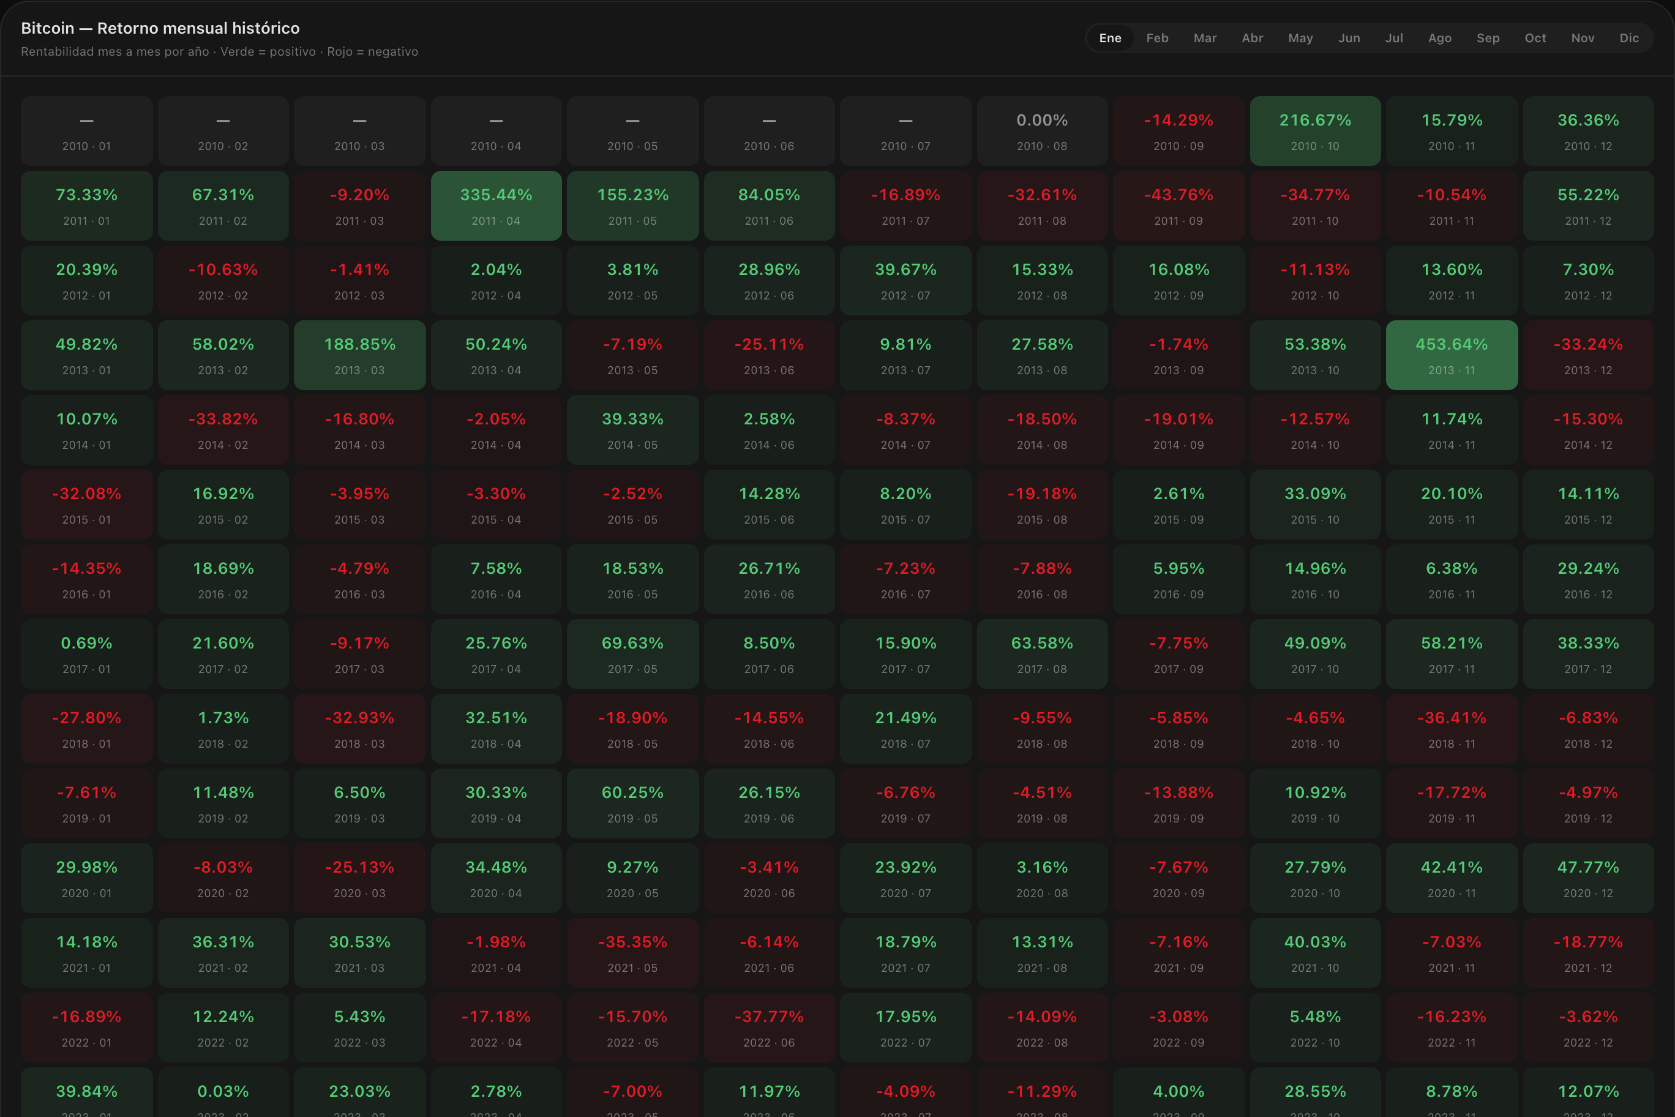This screenshot has height=1117, width=1675.
Task: Select the 2010 · 08 cell showing 0.00%
Action: [1042, 131]
